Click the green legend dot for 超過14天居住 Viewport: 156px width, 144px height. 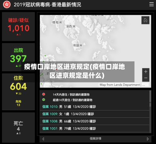click(44, 100)
